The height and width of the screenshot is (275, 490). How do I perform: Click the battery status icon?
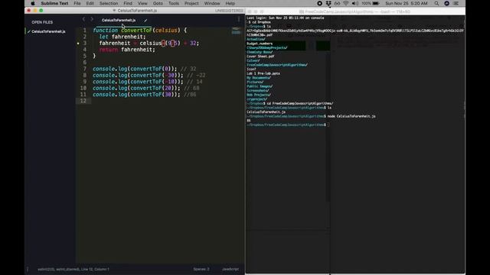(376, 3)
